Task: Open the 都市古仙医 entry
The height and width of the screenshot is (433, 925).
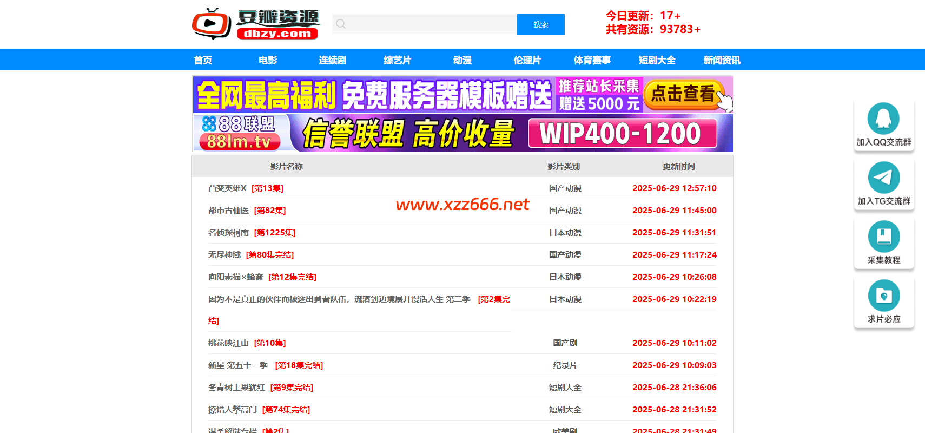Action: coord(228,211)
